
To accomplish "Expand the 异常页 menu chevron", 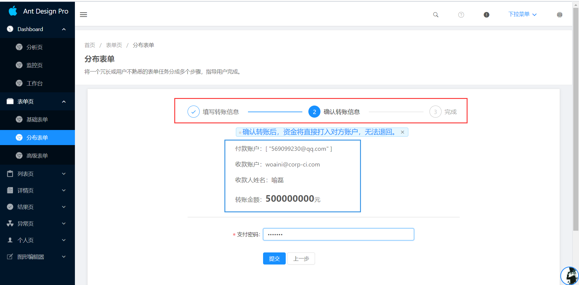I will click(x=64, y=223).
